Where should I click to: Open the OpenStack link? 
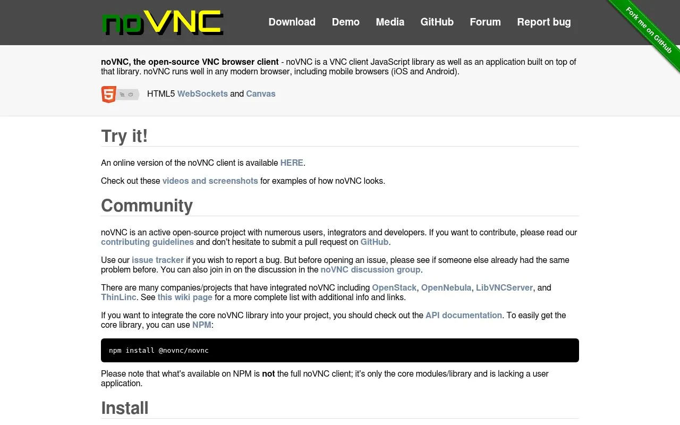394,287
